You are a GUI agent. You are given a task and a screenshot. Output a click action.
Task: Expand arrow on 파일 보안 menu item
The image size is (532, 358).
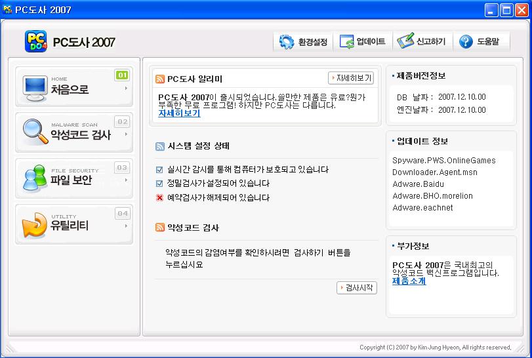click(126, 180)
